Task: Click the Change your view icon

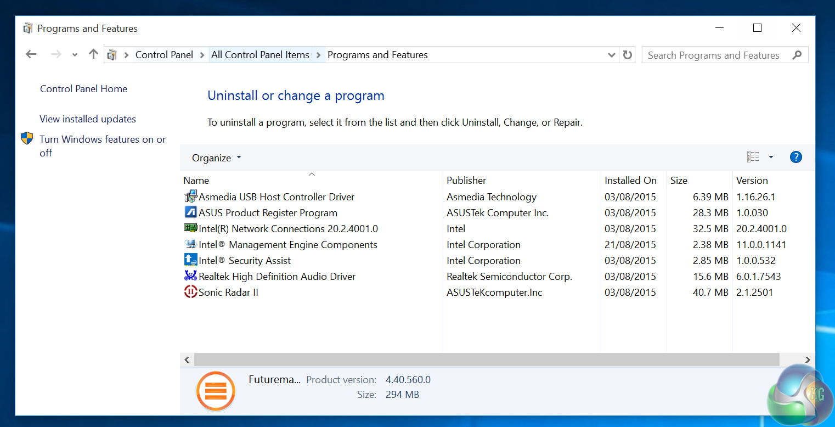Action: click(753, 158)
